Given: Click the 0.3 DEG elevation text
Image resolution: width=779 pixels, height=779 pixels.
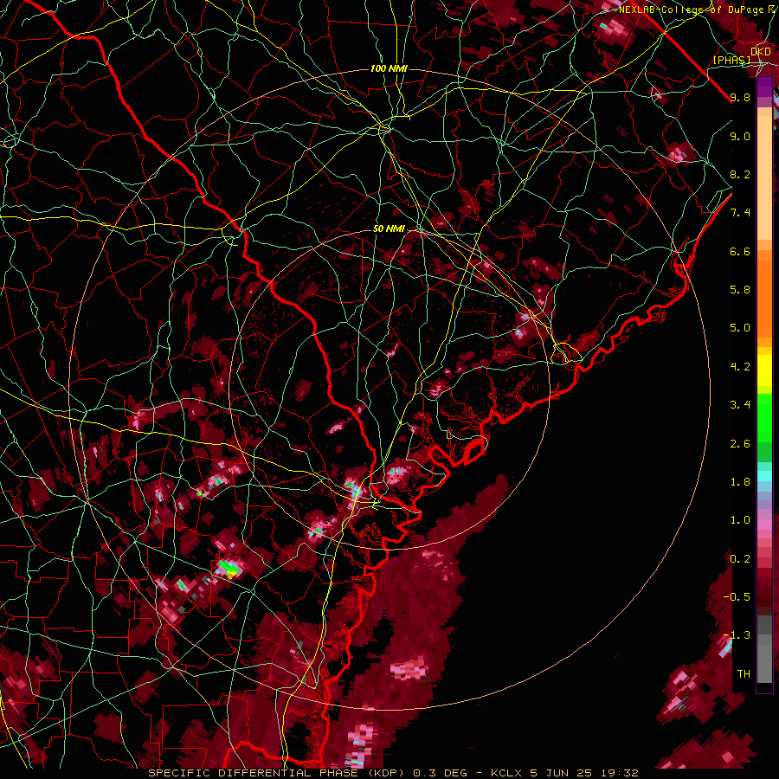Looking at the screenshot, I should (x=440, y=773).
